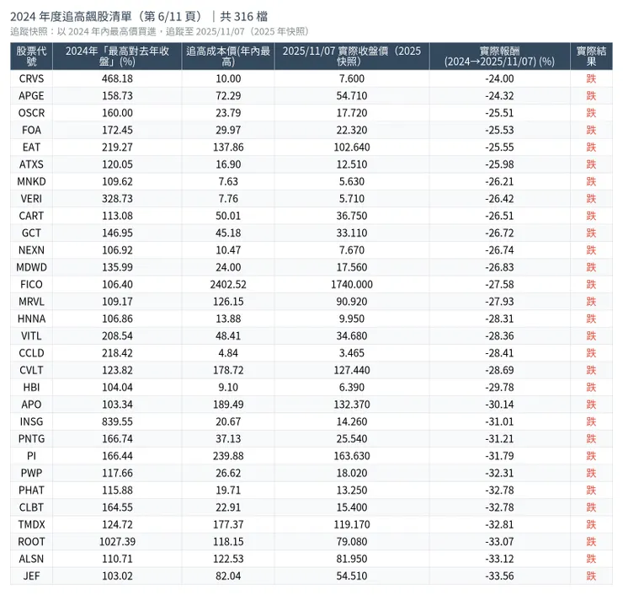The height and width of the screenshot is (595, 623).
Task: Select the PNTG ticker cell
Action: click(31, 439)
